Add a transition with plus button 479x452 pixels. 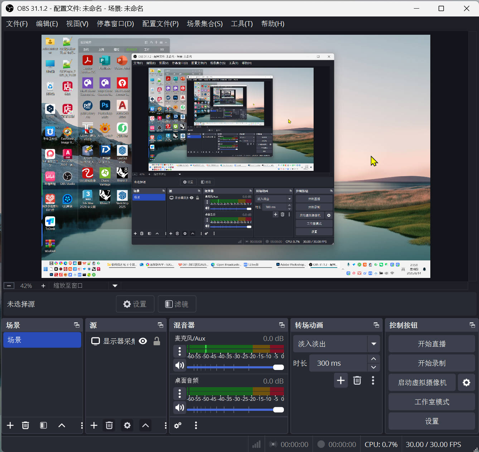[x=341, y=380]
